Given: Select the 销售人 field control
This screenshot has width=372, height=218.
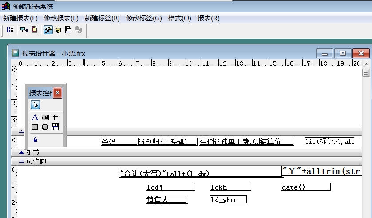Looking at the screenshot, I should [x=167, y=200].
